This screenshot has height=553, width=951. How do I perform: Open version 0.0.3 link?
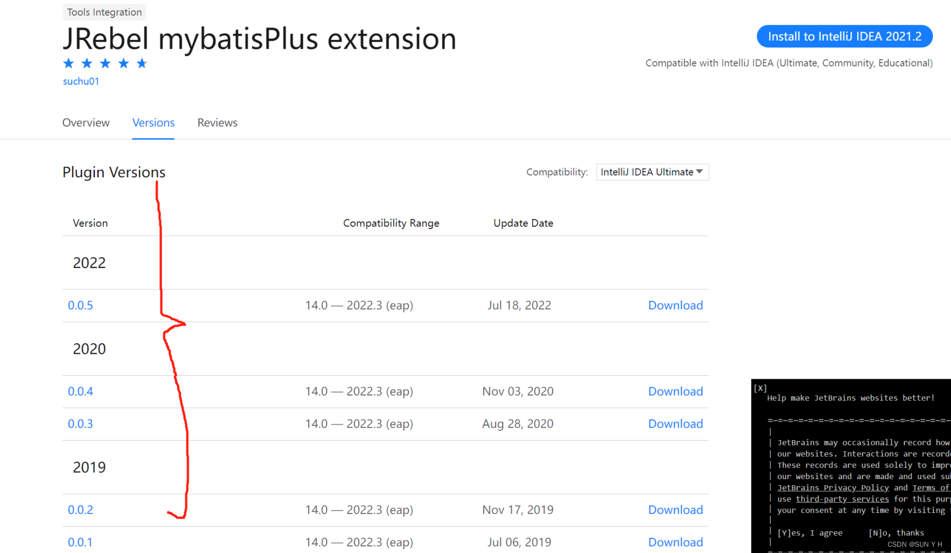tap(80, 424)
